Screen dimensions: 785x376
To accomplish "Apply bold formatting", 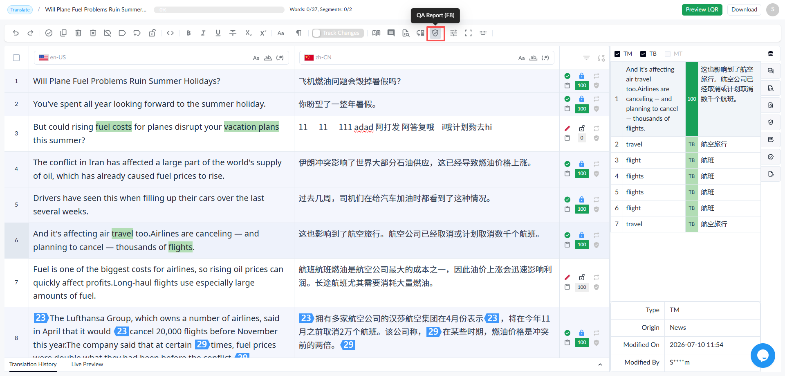I will (x=188, y=33).
